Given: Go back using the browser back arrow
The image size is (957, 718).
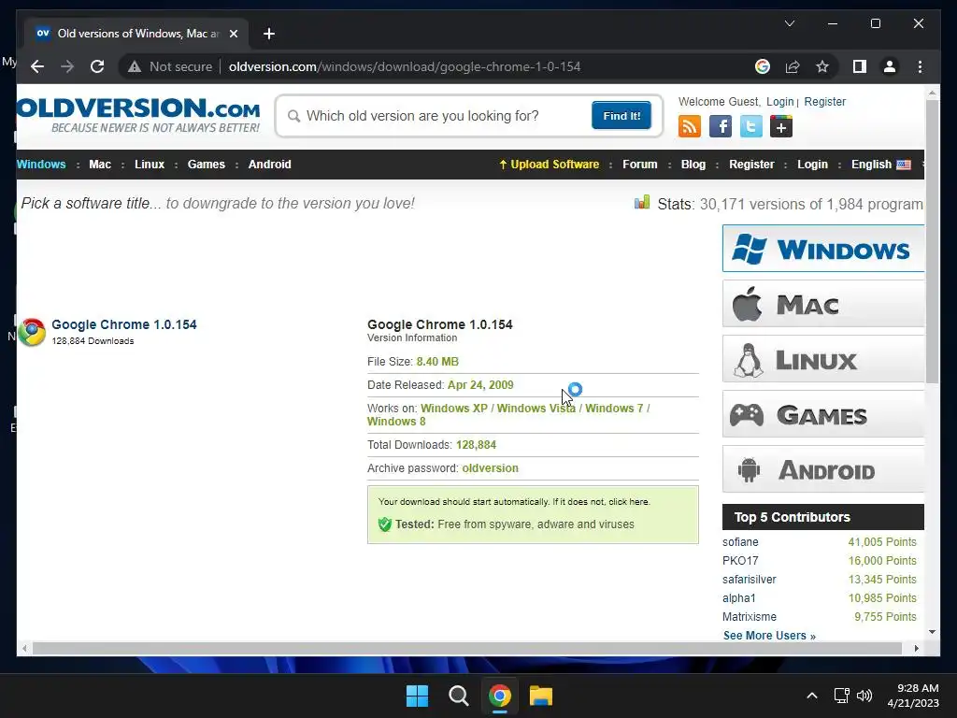Looking at the screenshot, I should (37, 66).
